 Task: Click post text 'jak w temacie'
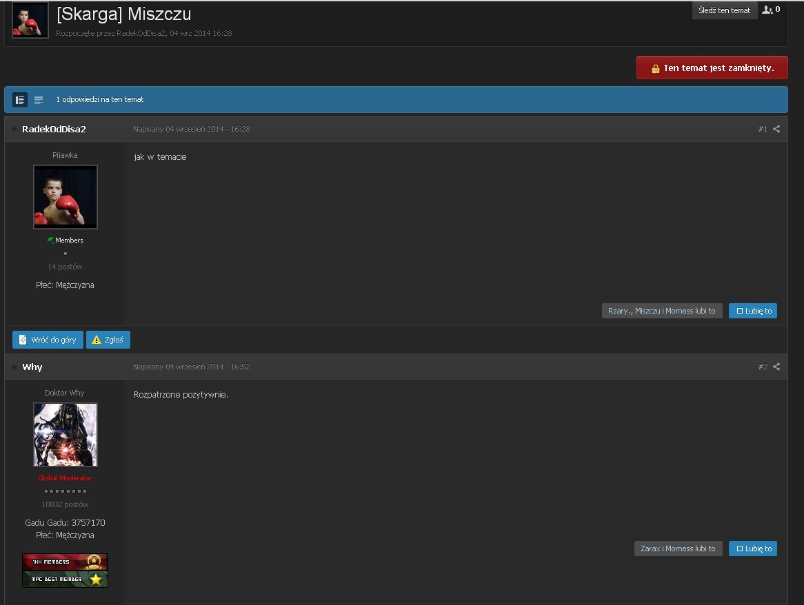click(160, 156)
